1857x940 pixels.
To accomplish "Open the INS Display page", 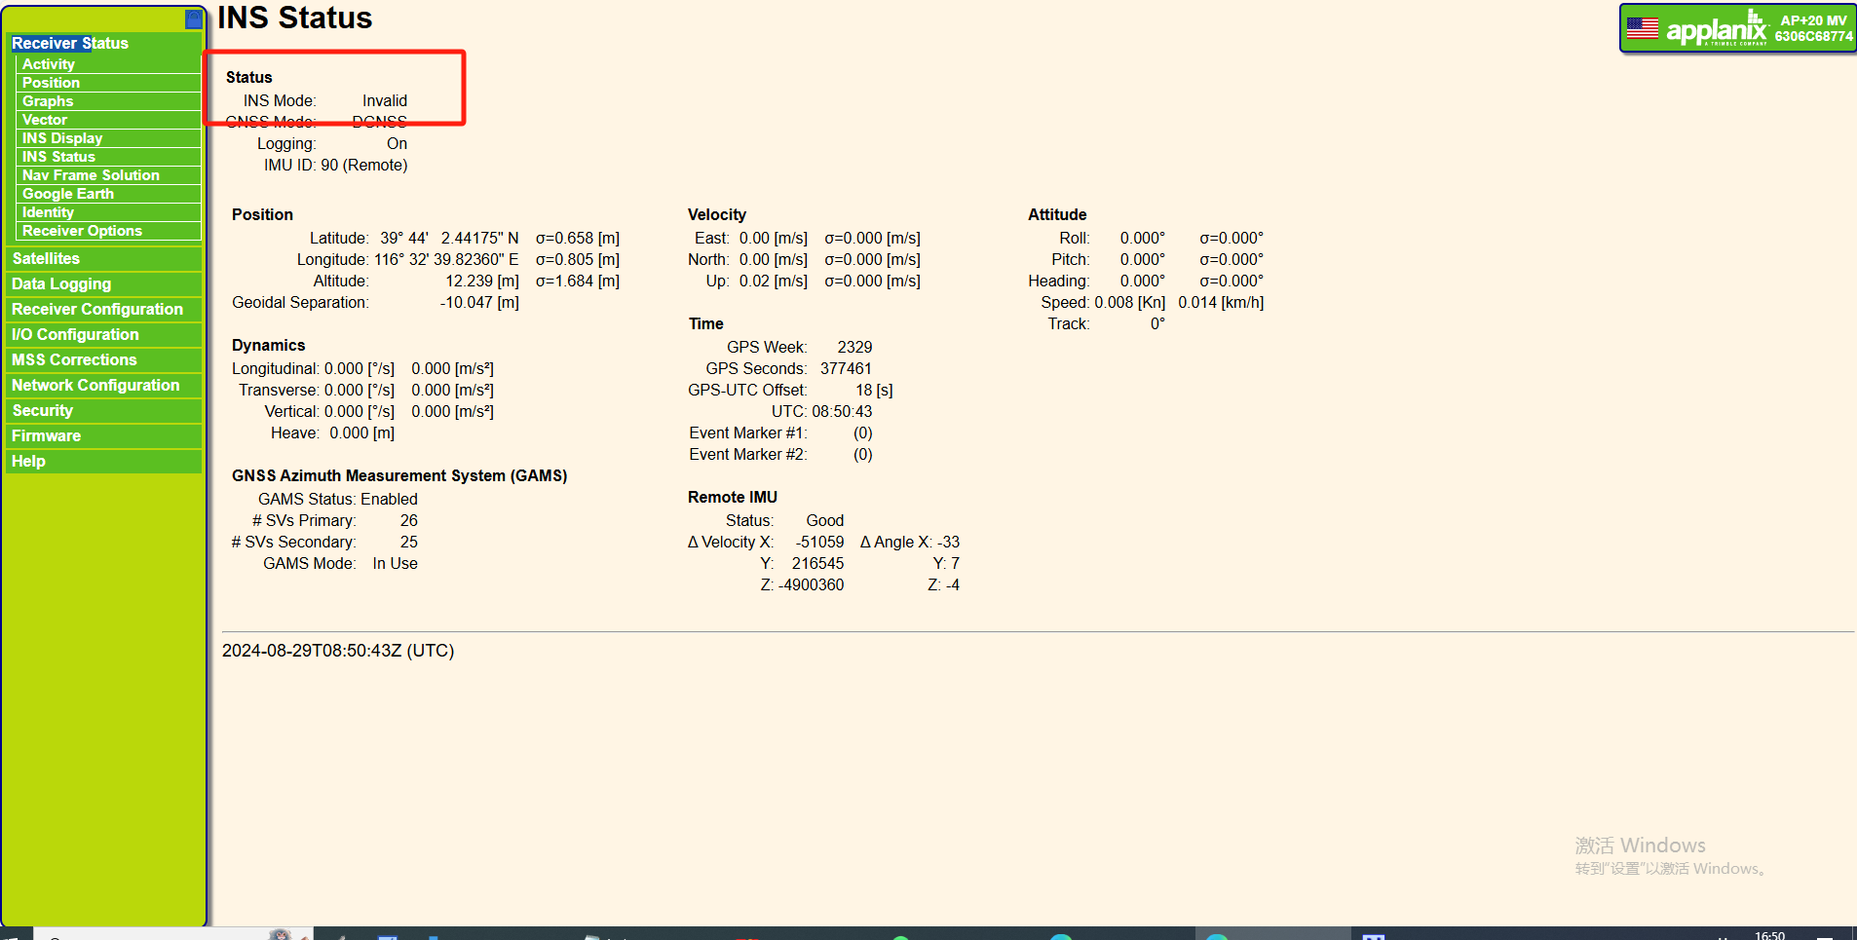I will (x=62, y=138).
